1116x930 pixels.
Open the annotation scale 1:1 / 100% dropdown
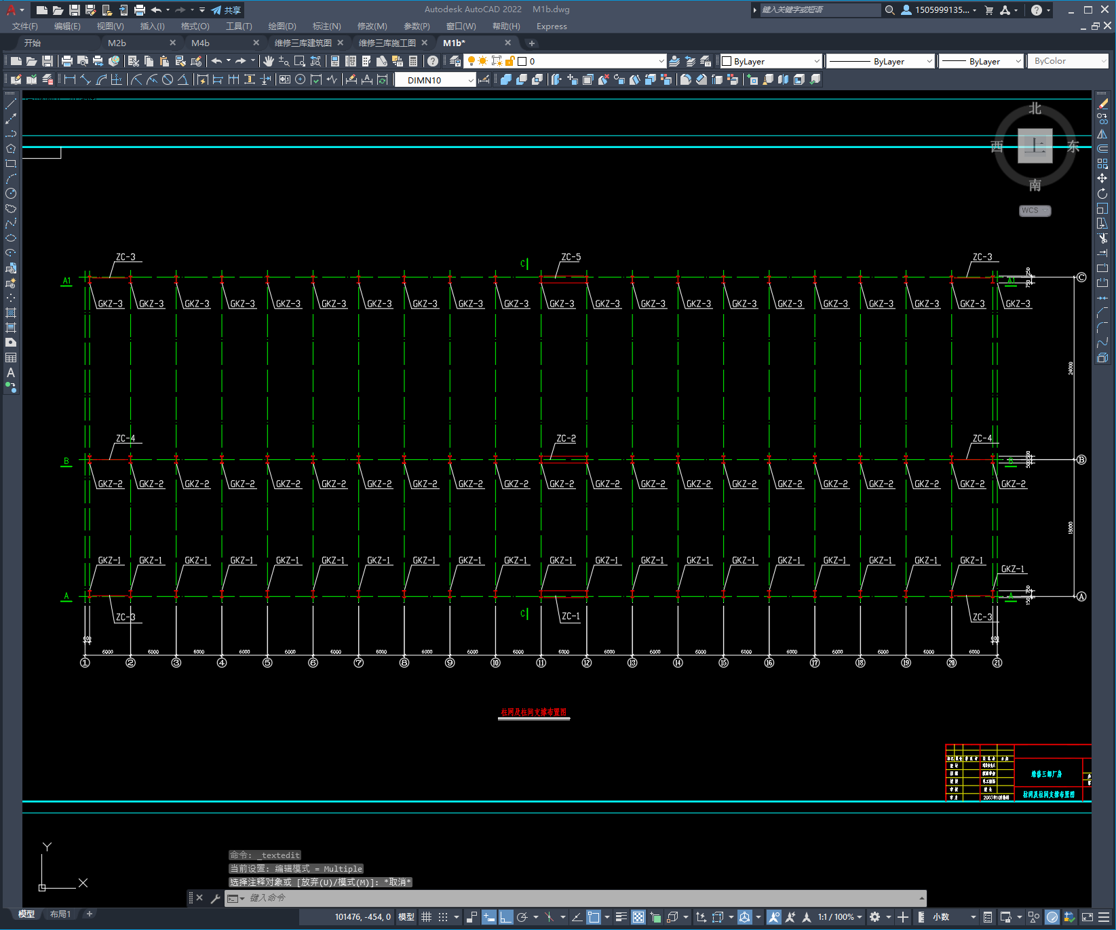[840, 917]
